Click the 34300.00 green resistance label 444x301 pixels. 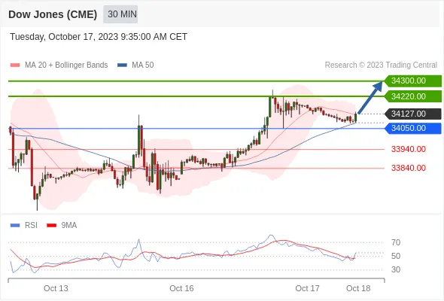click(x=413, y=81)
